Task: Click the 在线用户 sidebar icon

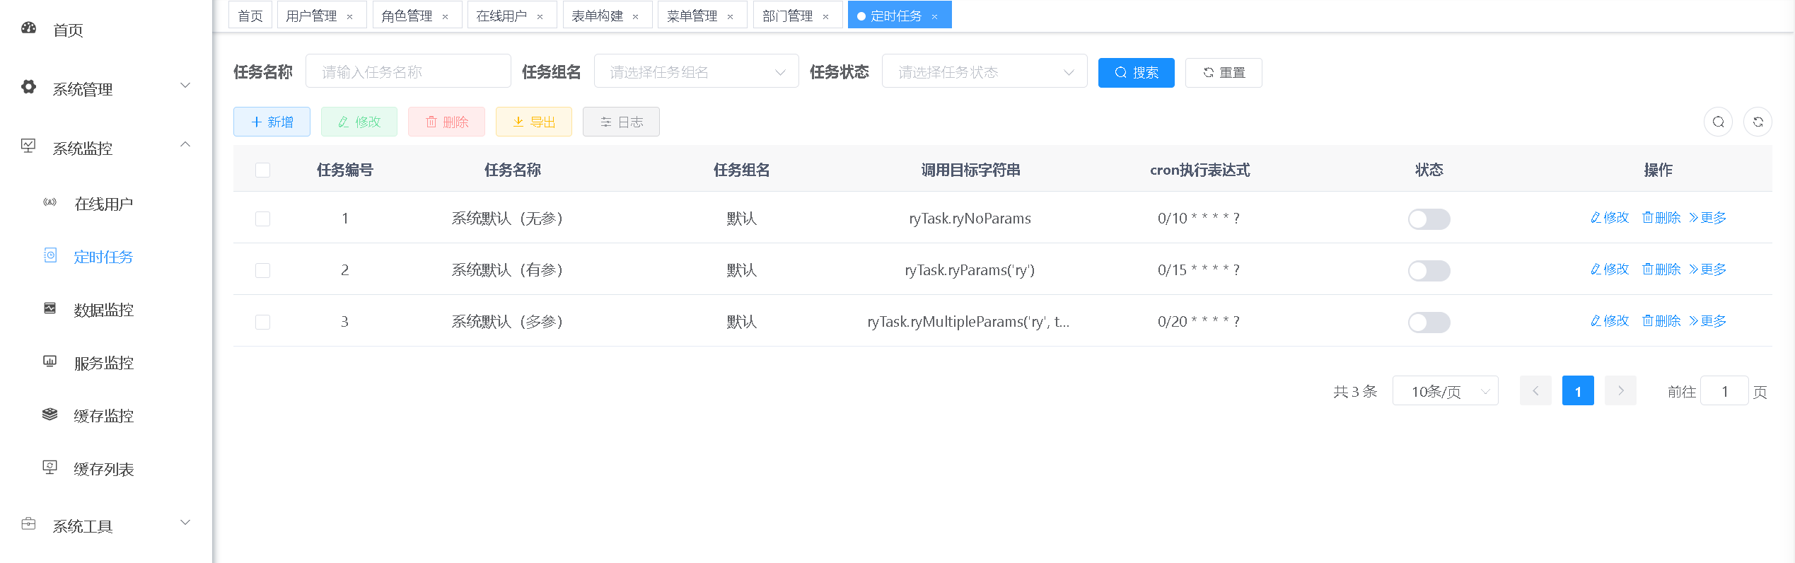Action: point(50,202)
